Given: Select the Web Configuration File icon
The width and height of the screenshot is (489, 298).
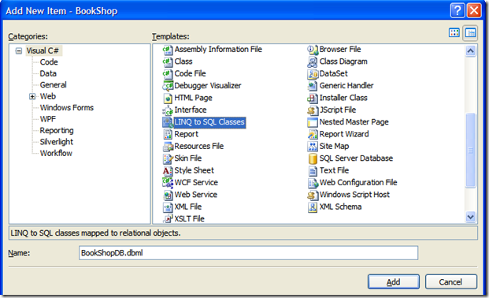Looking at the screenshot, I should tap(313, 183).
